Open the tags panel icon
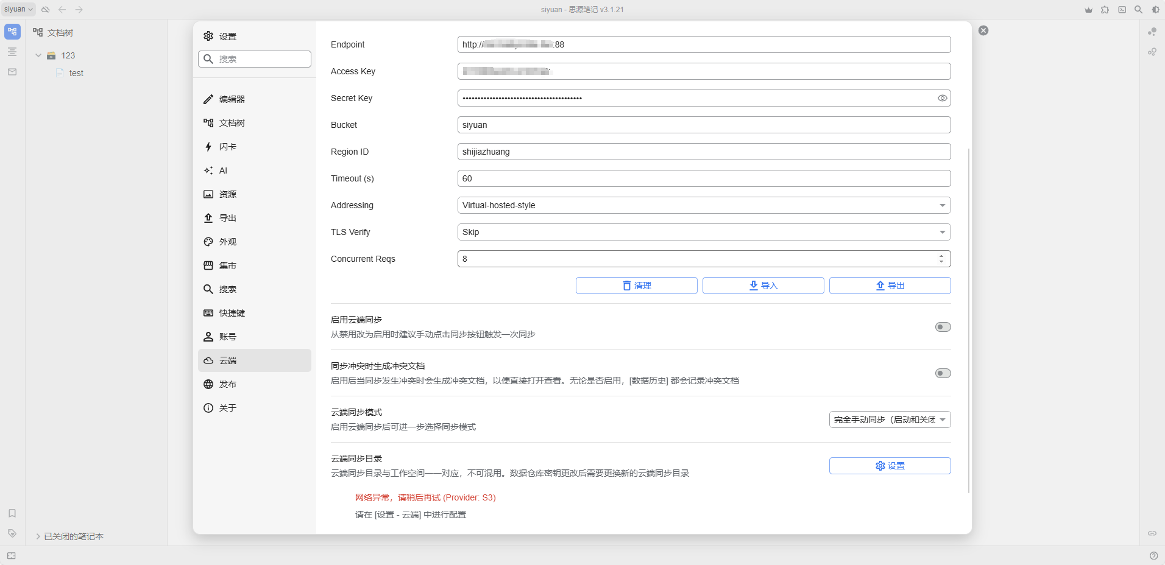This screenshot has height=565, width=1165. 12,533
